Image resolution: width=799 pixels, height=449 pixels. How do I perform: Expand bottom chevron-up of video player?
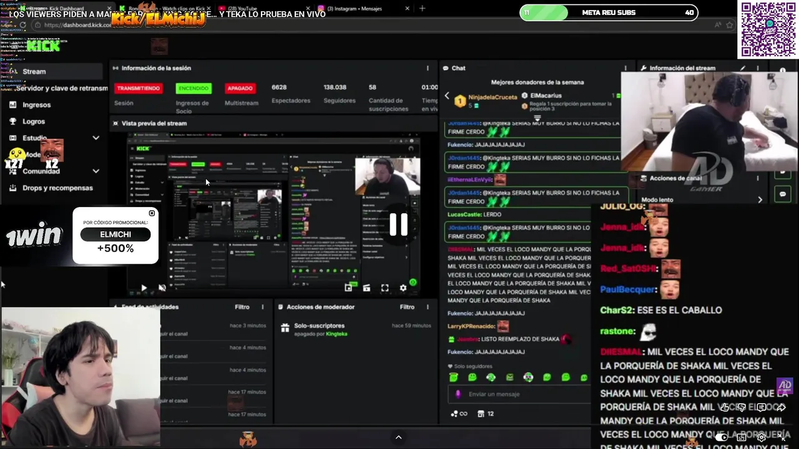click(398, 438)
